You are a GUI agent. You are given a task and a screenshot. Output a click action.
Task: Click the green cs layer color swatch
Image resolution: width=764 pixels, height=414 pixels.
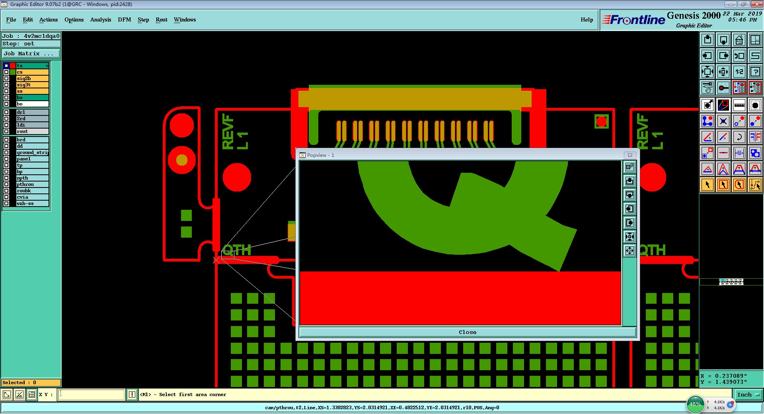pyautogui.click(x=13, y=72)
